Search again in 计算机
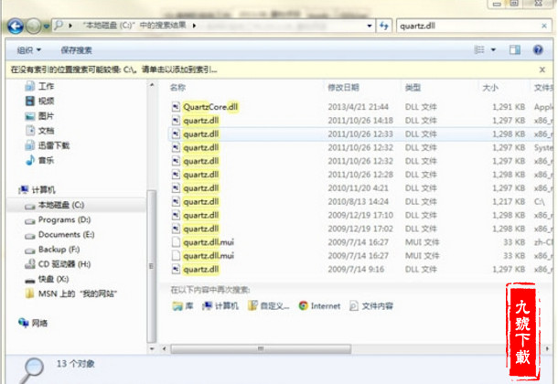This screenshot has width=558, height=384. coord(220,306)
